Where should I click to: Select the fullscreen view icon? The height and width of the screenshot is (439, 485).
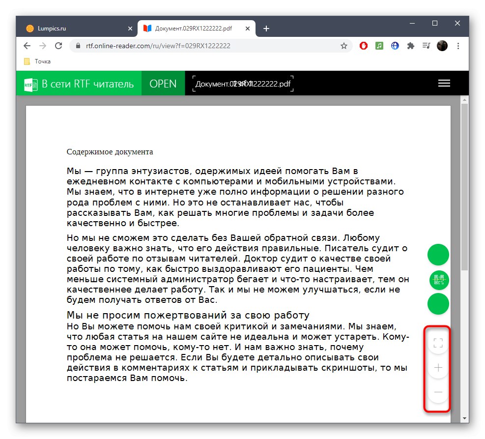(437, 343)
